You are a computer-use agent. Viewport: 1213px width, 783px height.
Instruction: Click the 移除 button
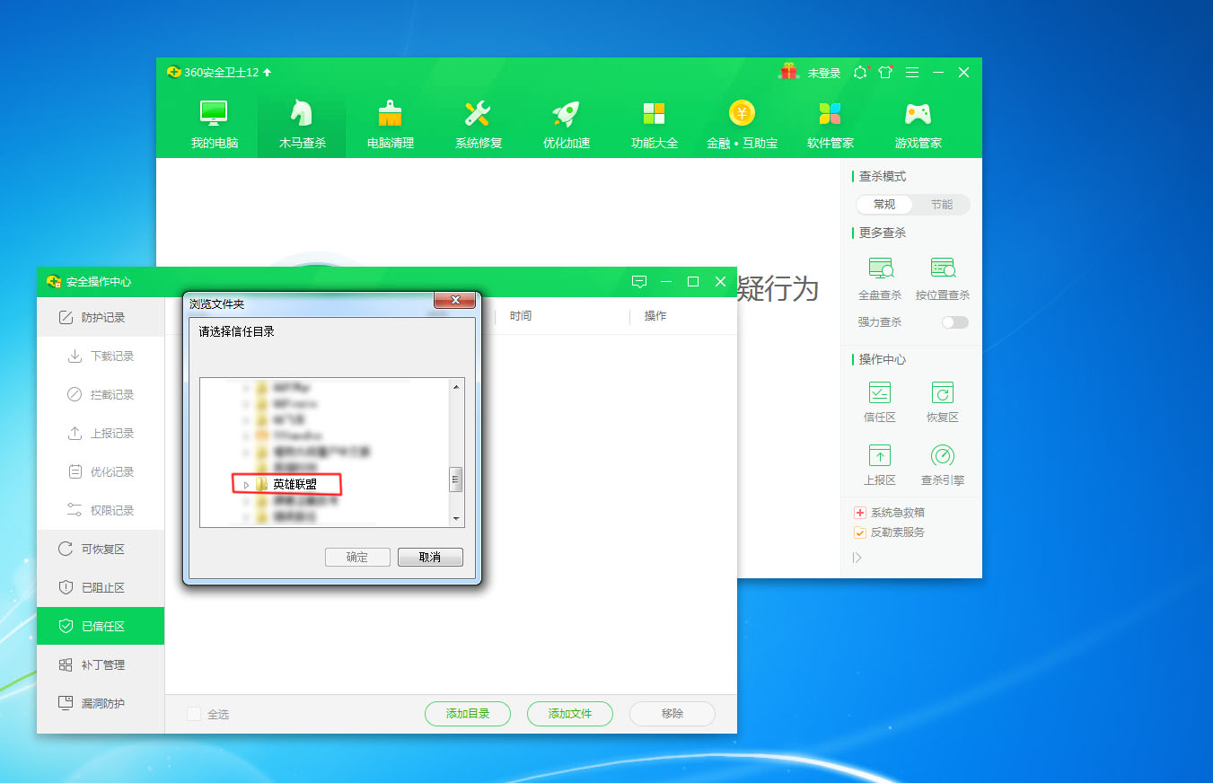coord(672,714)
